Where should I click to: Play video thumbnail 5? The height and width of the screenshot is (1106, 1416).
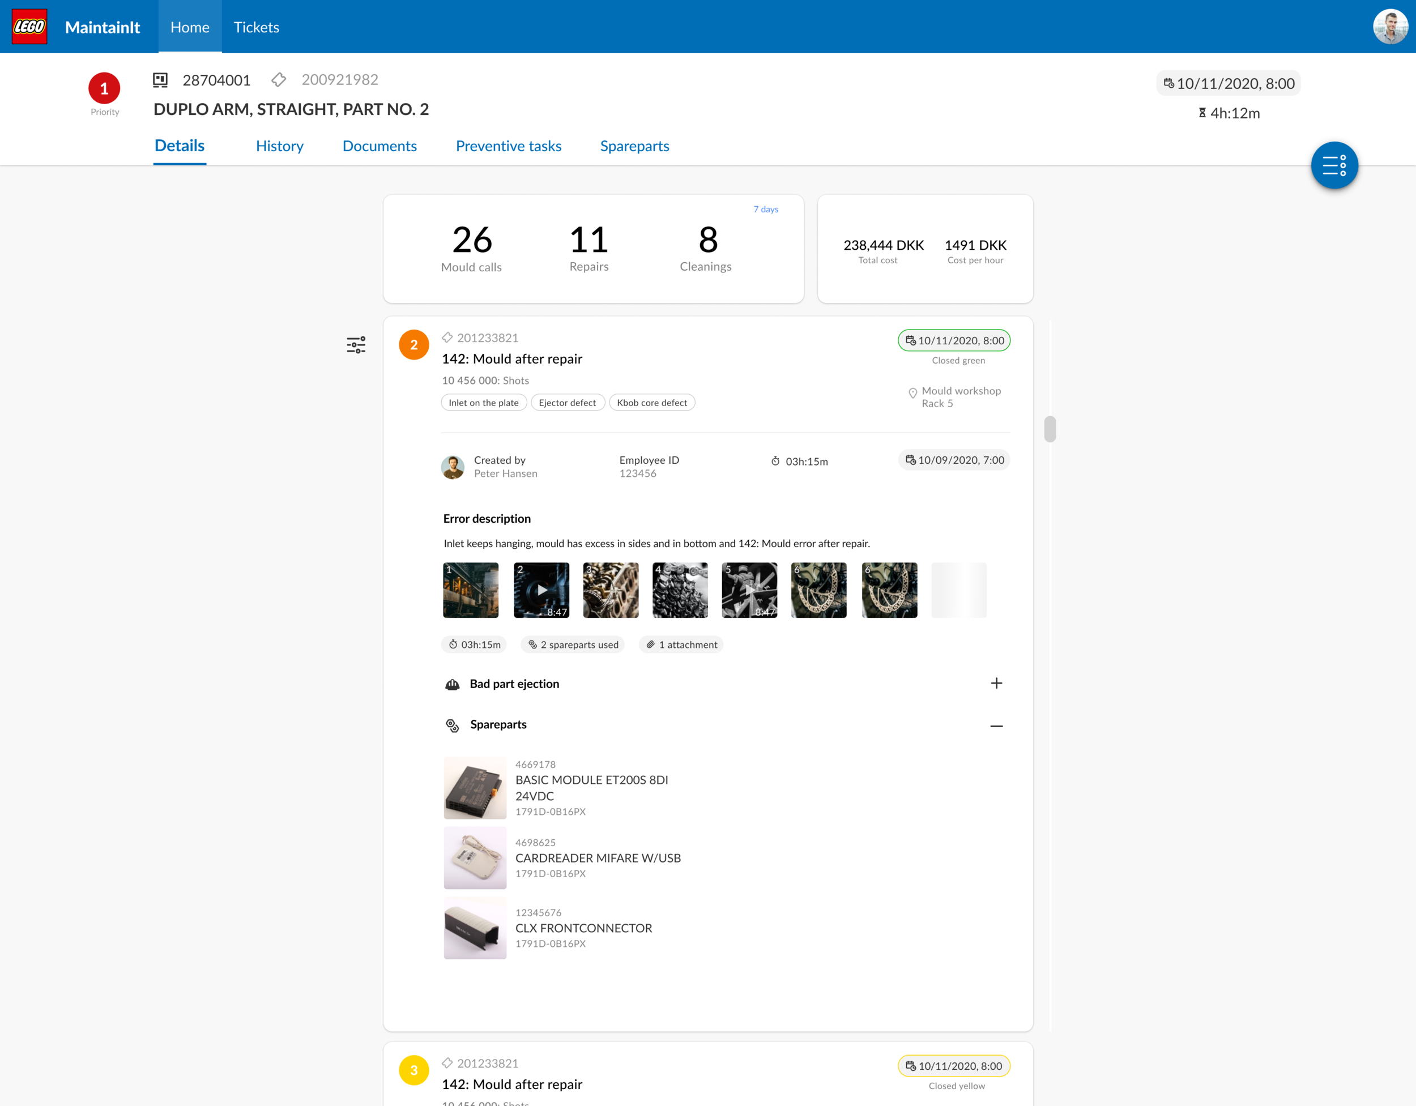(749, 590)
